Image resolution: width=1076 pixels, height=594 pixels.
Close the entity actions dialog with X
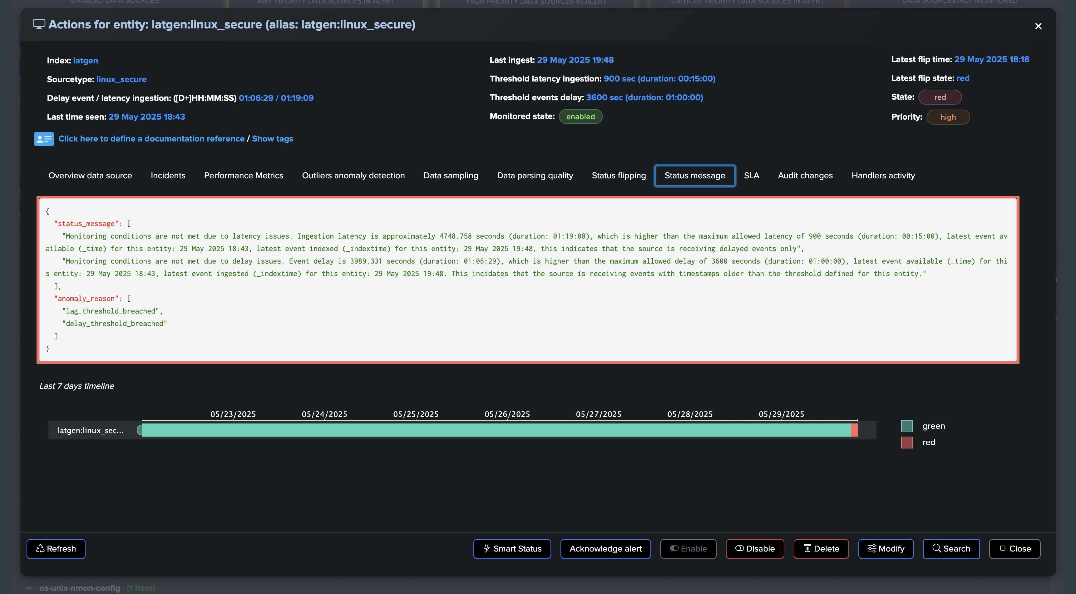pyautogui.click(x=1038, y=26)
